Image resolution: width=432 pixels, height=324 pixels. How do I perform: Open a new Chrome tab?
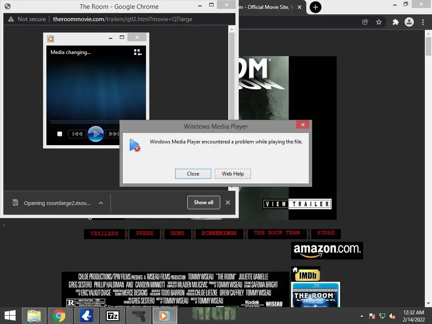click(x=316, y=7)
